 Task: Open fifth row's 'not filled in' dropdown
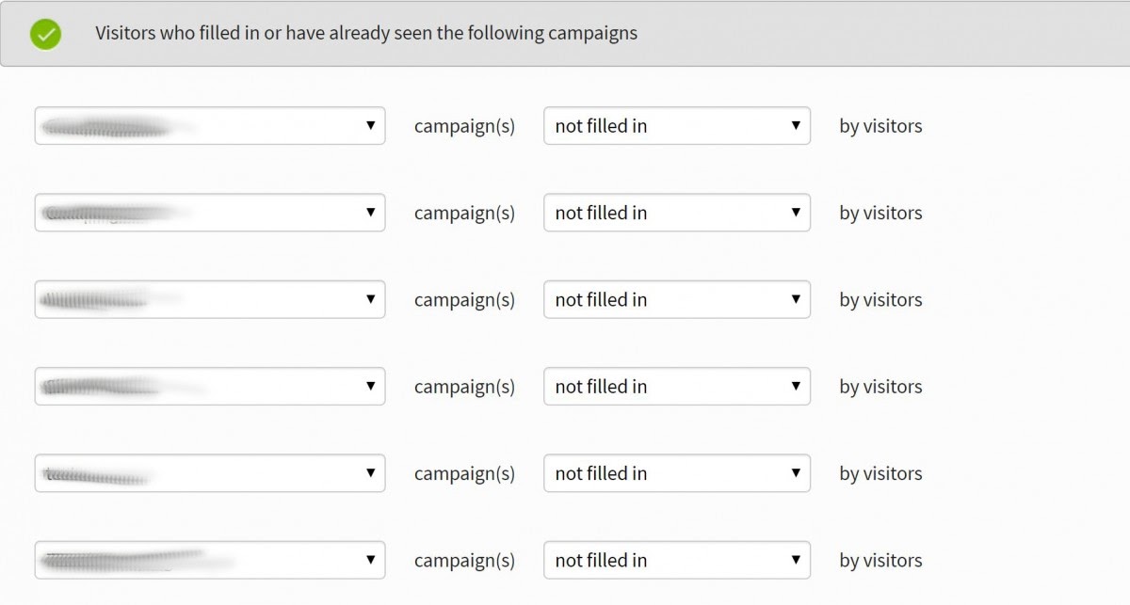tap(676, 473)
